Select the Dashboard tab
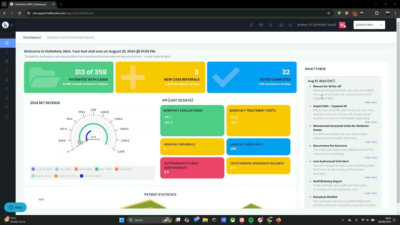Screen dimensions: 400x225 (32, 37)
